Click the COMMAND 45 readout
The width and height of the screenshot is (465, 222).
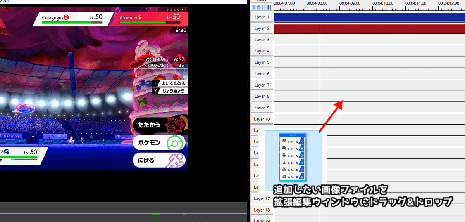pyautogui.click(x=165, y=66)
